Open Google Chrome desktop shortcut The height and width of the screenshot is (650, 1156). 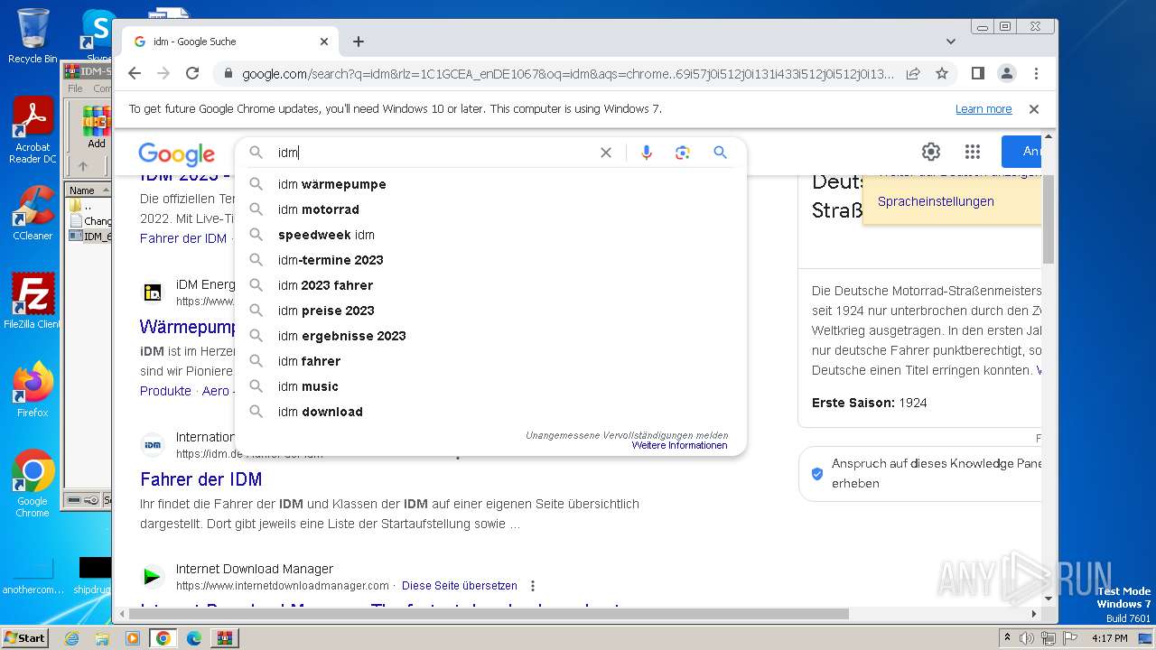(x=33, y=483)
